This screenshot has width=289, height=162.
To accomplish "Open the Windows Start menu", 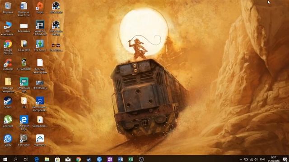I will 5,159.
